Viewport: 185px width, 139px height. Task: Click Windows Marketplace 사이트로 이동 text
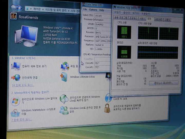coord(38,112)
